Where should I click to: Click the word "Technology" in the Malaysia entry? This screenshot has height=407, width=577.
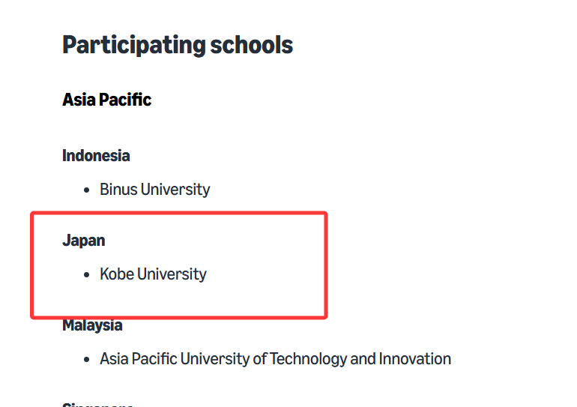308,359
